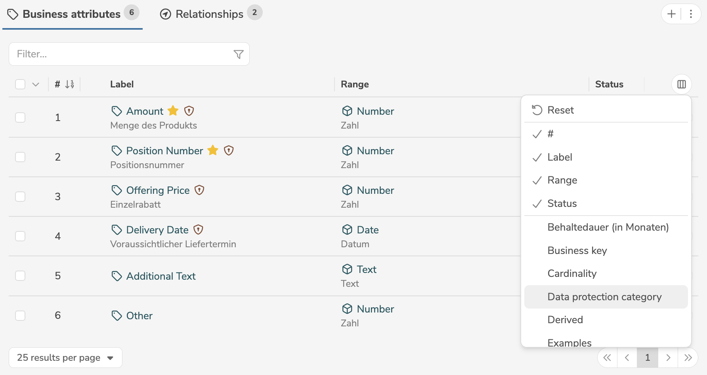Open the Additional Text attribute link
This screenshot has height=375, width=707.
[x=161, y=276]
